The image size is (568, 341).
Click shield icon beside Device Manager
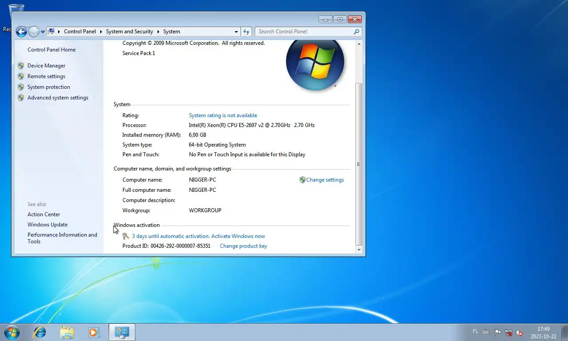(21, 66)
